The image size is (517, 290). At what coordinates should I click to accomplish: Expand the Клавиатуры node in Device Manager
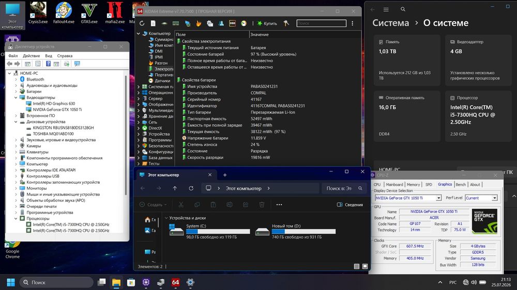tap(16, 152)
